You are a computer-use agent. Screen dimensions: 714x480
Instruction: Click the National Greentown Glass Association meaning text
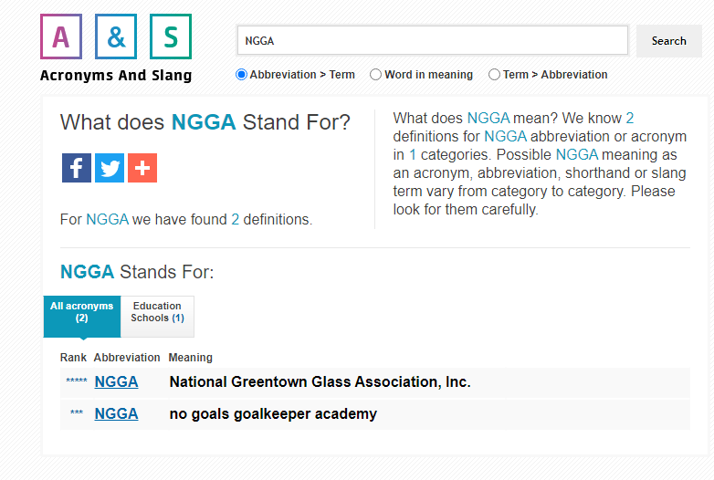coord(320,381)
